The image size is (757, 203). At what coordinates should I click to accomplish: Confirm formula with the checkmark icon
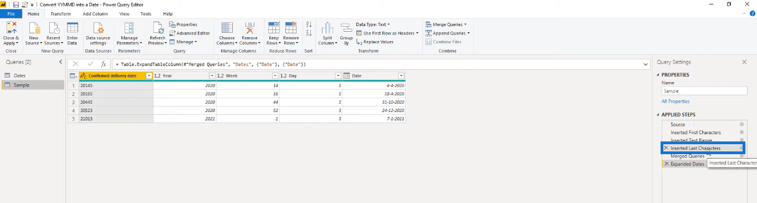click(90, 64)
